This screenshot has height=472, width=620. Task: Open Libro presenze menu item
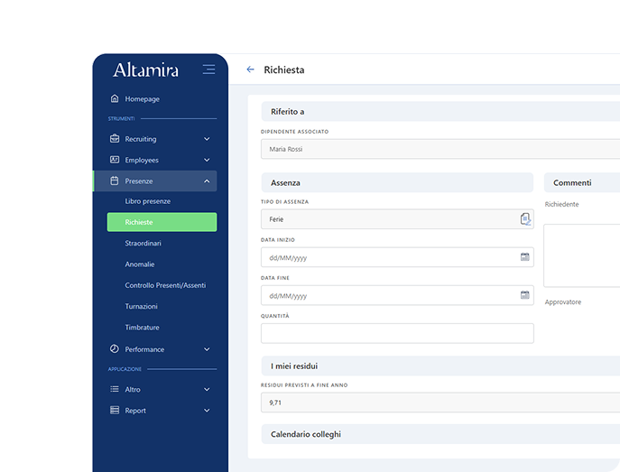point(147,201)
